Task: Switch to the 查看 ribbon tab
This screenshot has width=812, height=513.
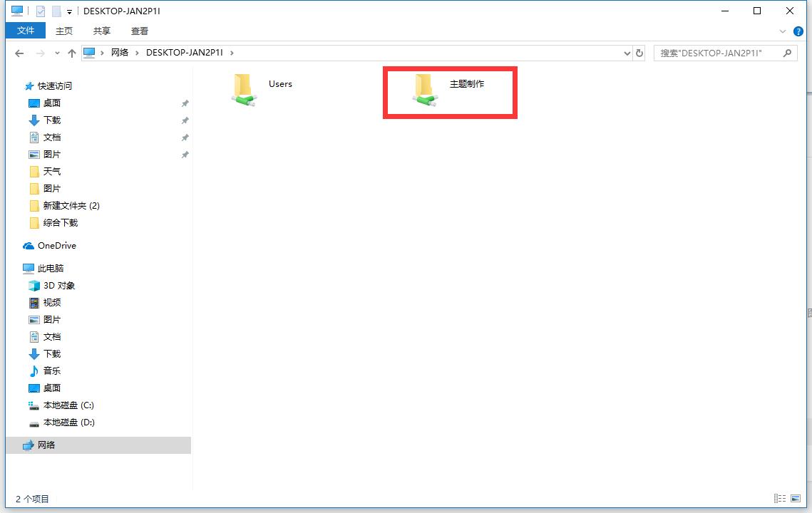Action: 140,31
